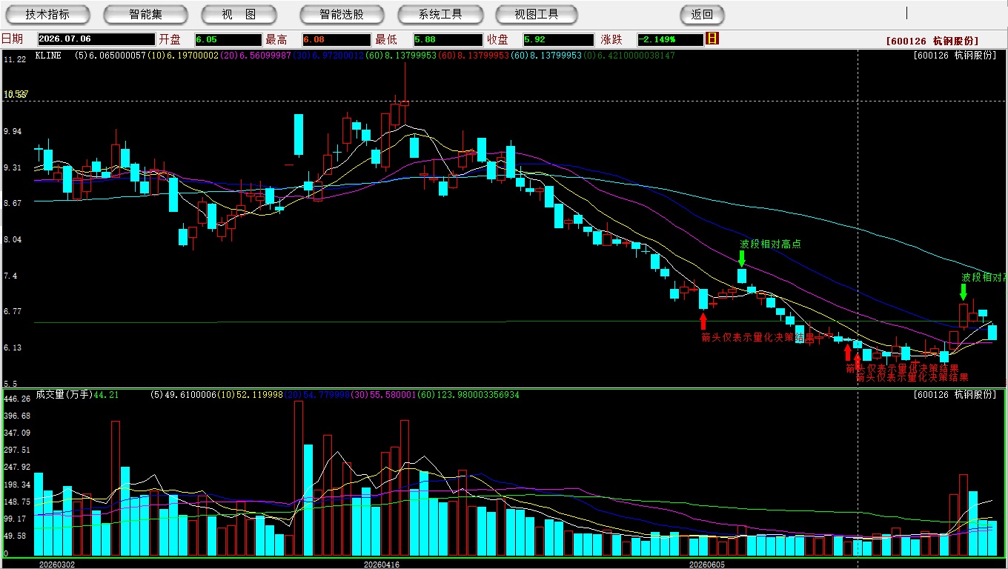Select the 开盘 value field 6.05
The width and height of the screenshot is (1008, 569).
228,39
